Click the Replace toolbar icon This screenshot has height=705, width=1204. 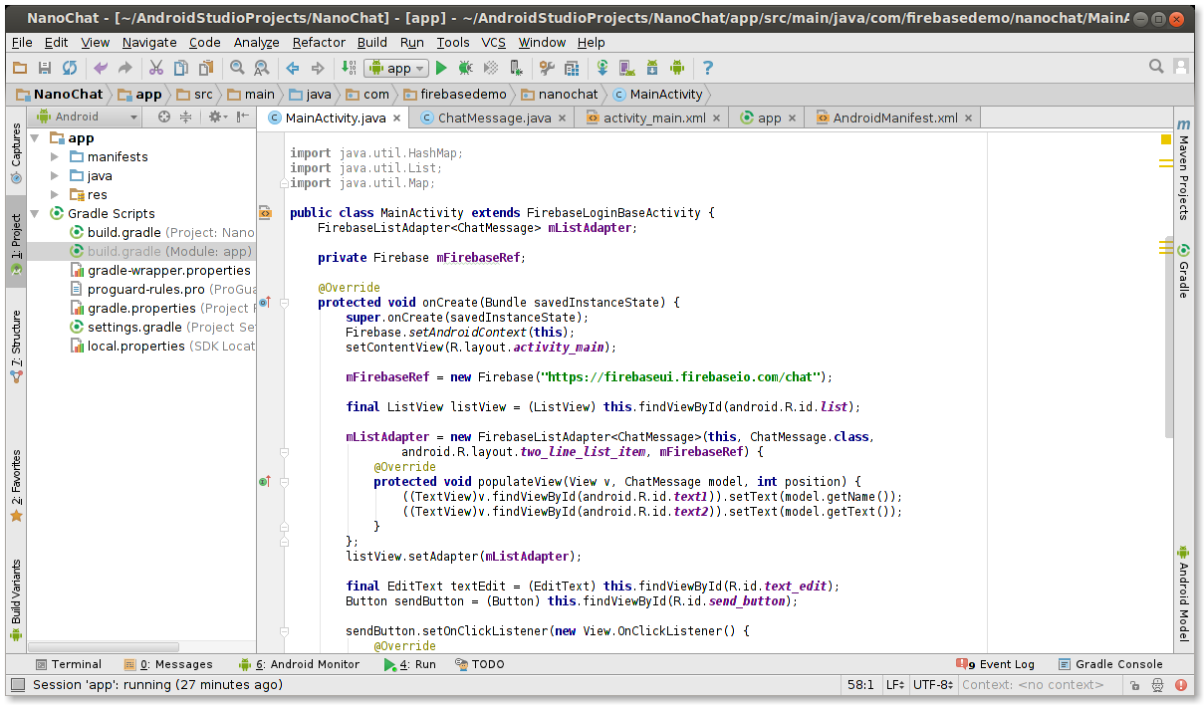(x=262, y=68)
